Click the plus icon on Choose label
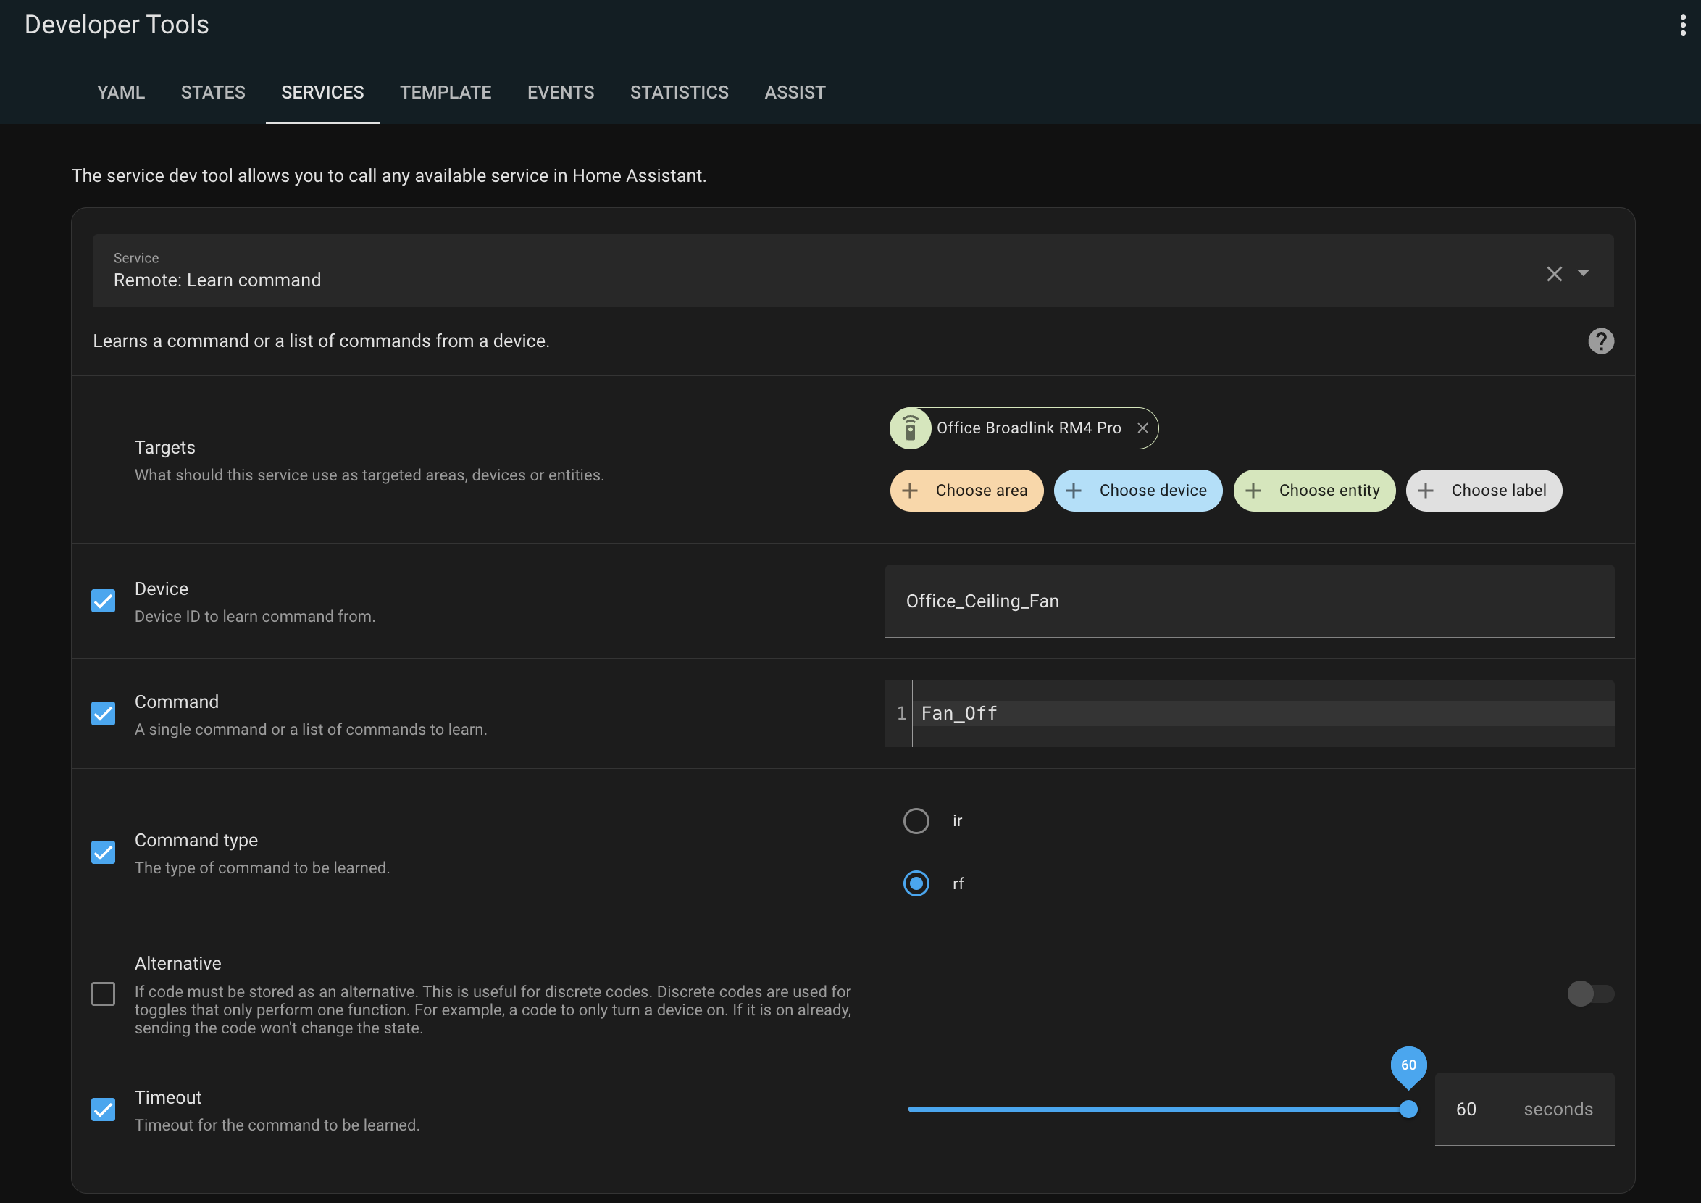This screenshot has height=1203, width=1701. 1426,491
